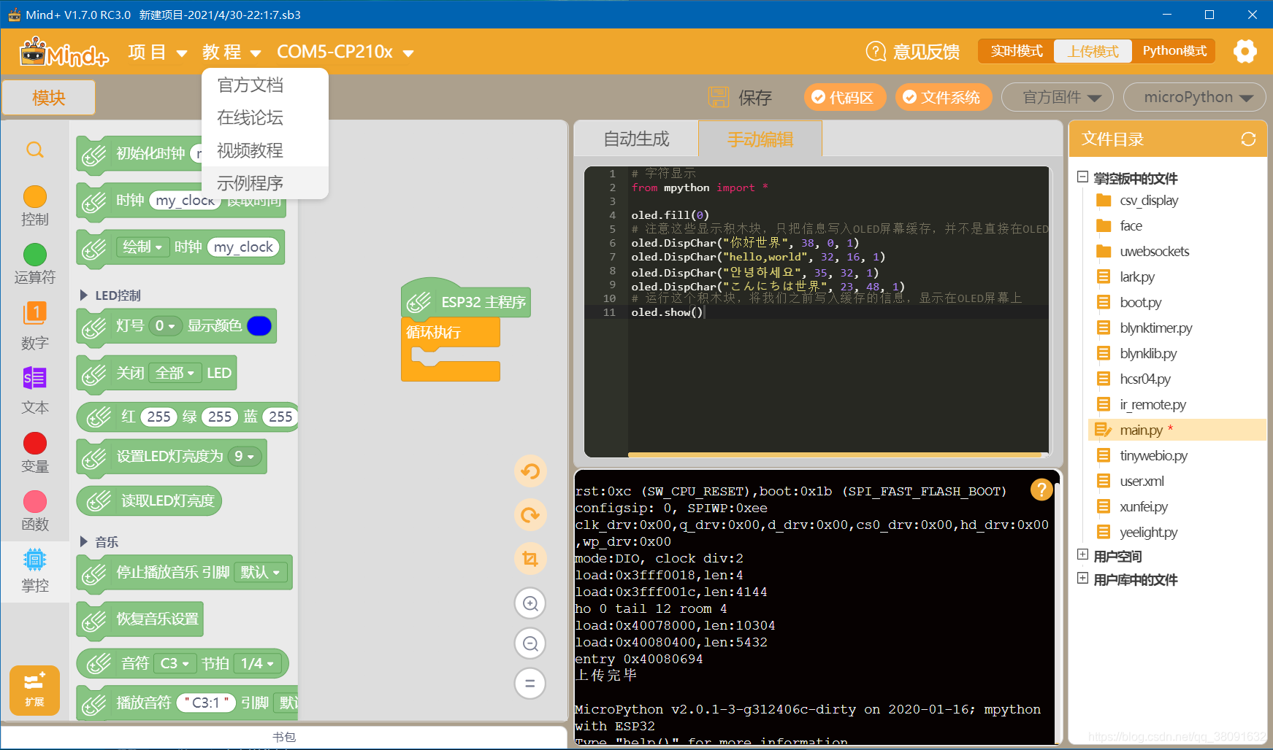Open the uwebsockets folder

[1154, 252]
